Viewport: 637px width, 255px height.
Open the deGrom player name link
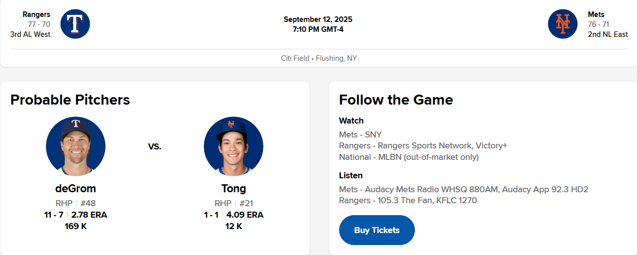click(76, 189)
